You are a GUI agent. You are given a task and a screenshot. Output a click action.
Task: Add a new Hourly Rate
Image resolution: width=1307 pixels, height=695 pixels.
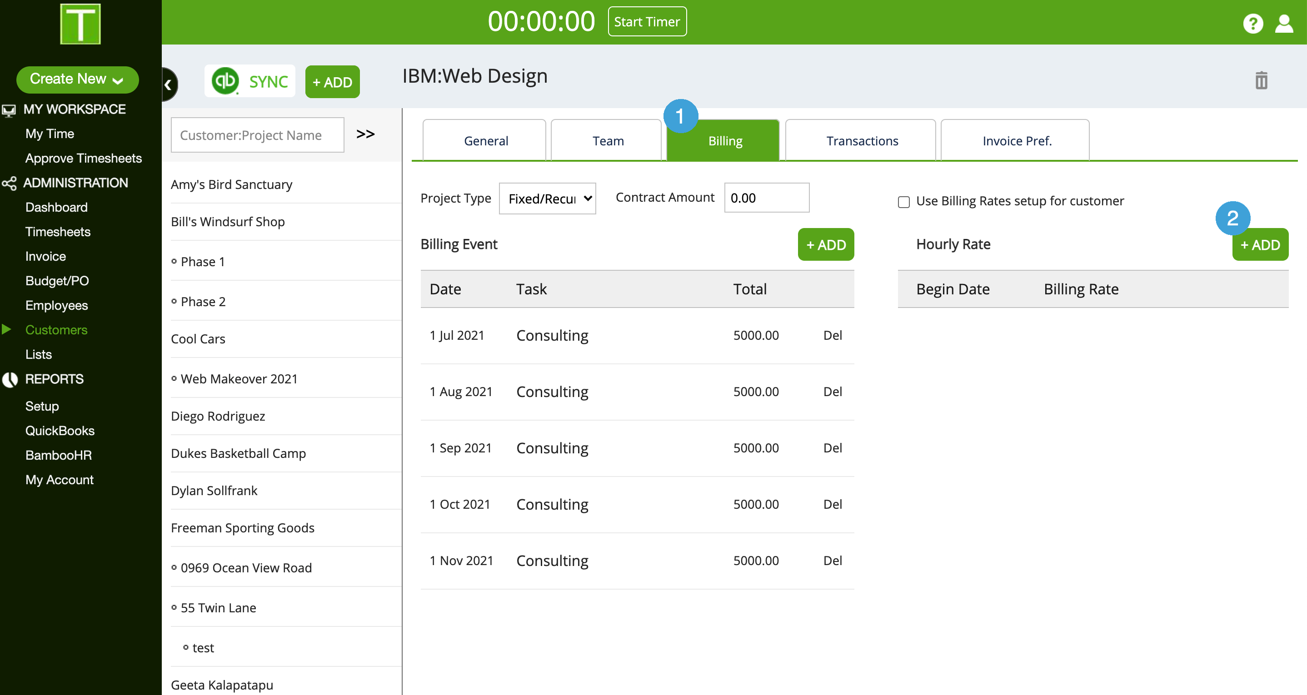click(1260, 244)
